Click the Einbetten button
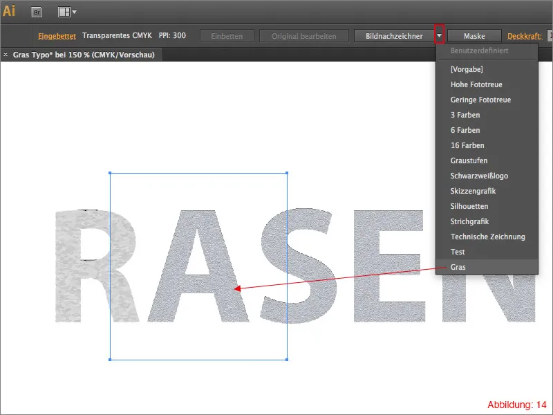Screen dimensions: 553x415 227,36
